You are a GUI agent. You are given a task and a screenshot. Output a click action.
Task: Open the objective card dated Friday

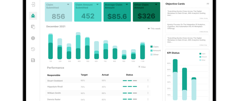(x=187, y=40)
